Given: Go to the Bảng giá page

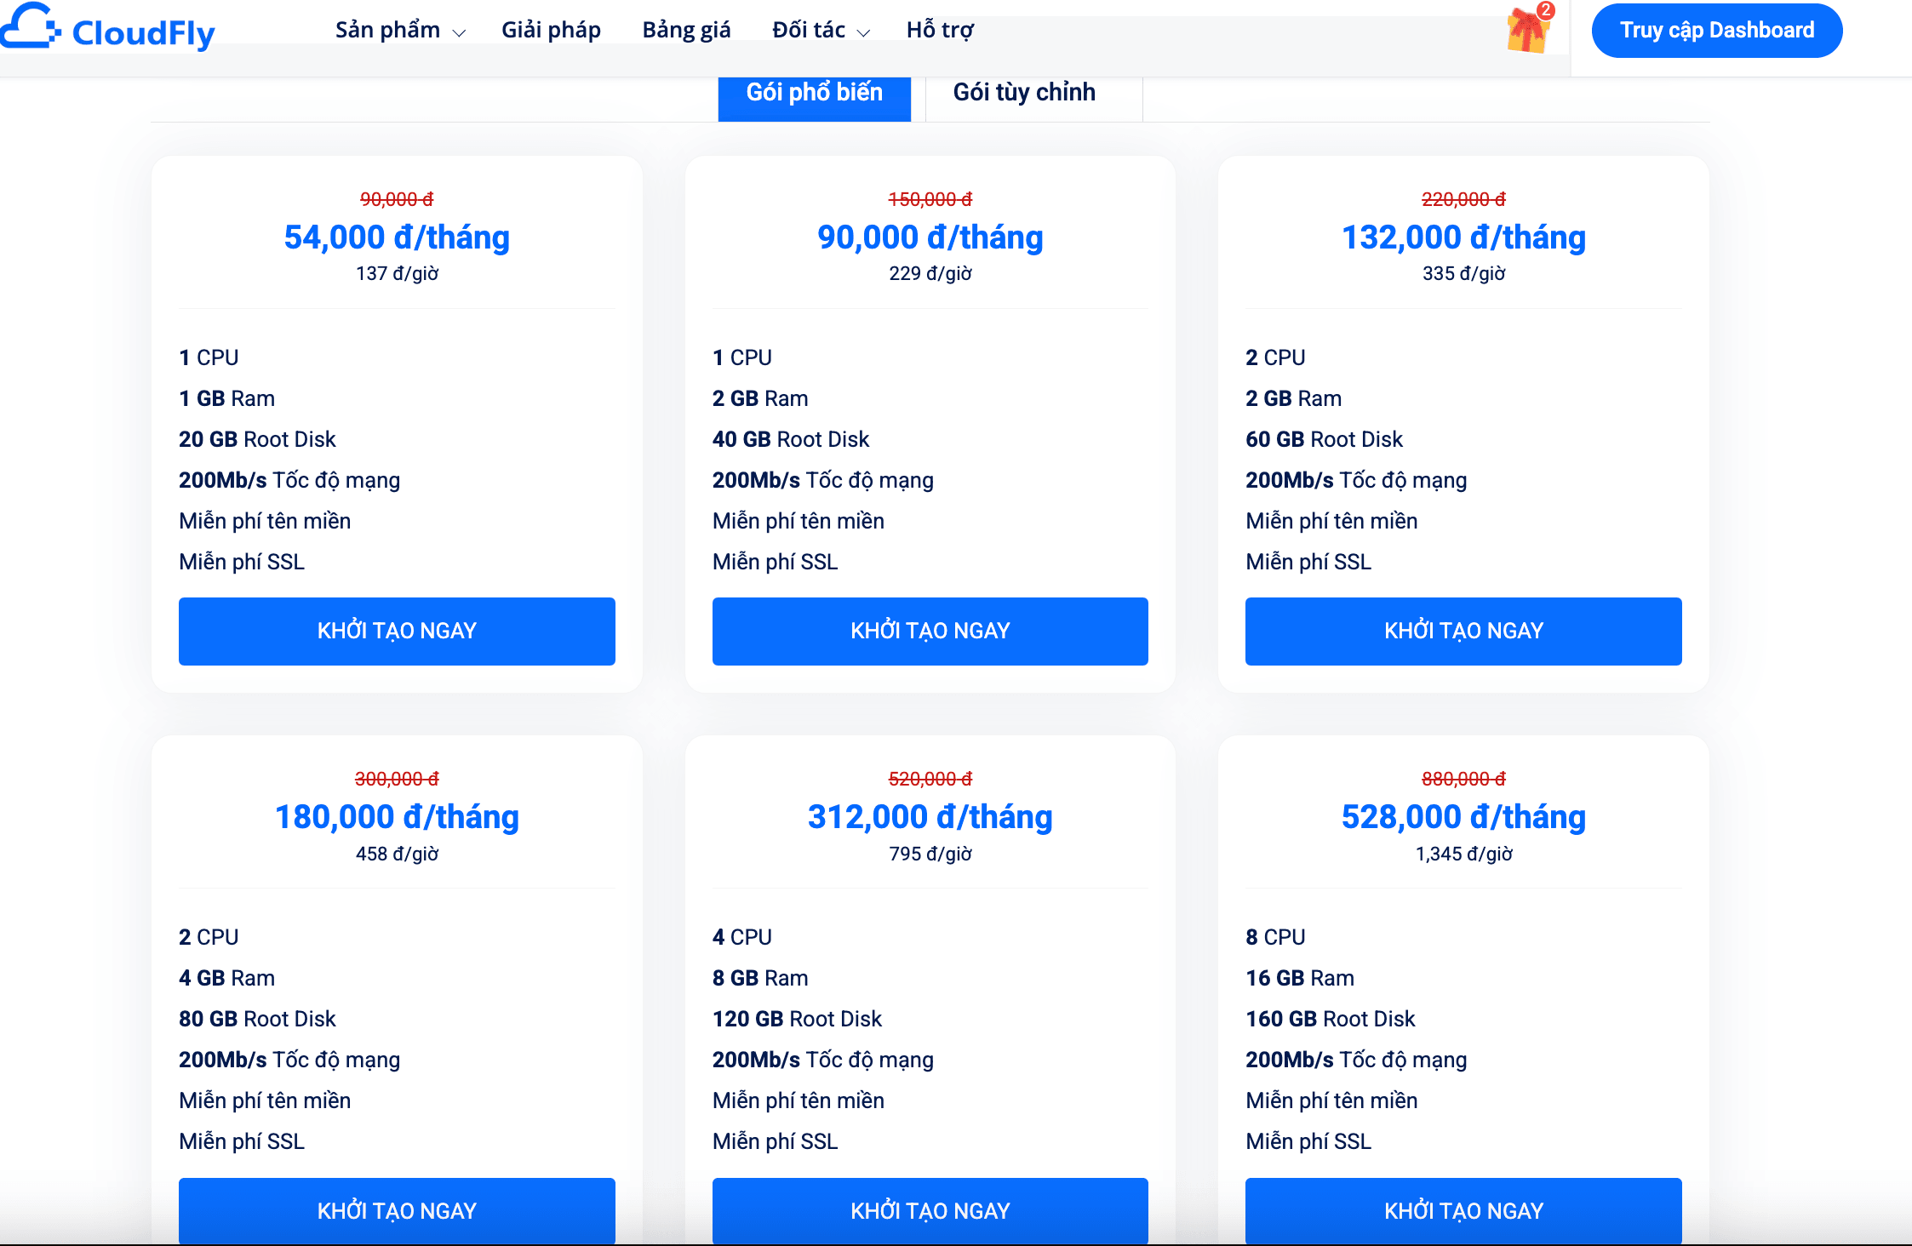Looking at the screenshot, I should [686, 31].
